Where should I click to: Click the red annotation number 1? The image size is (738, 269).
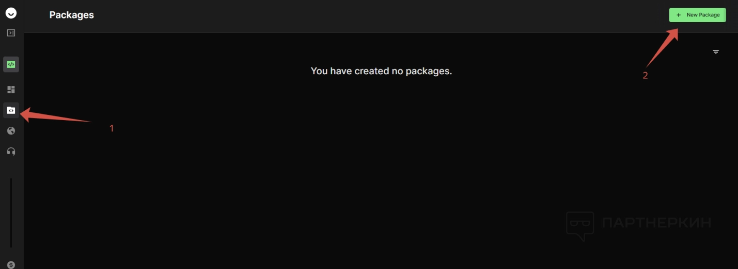pyautogui.click(x=112, y=128)
